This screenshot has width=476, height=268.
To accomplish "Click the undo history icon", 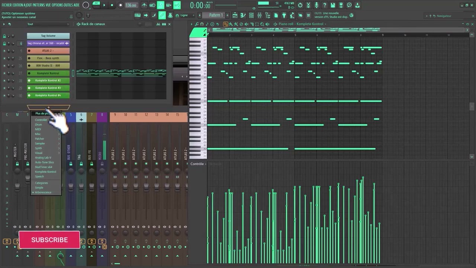I will pyautogui.click(x=300, y=5).
